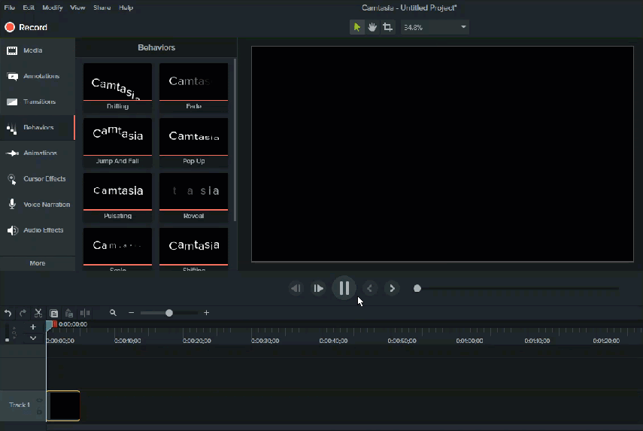Select the Jump And Fall behavior
This screenshot has height=431, width=643.
[x=117, y=142]
